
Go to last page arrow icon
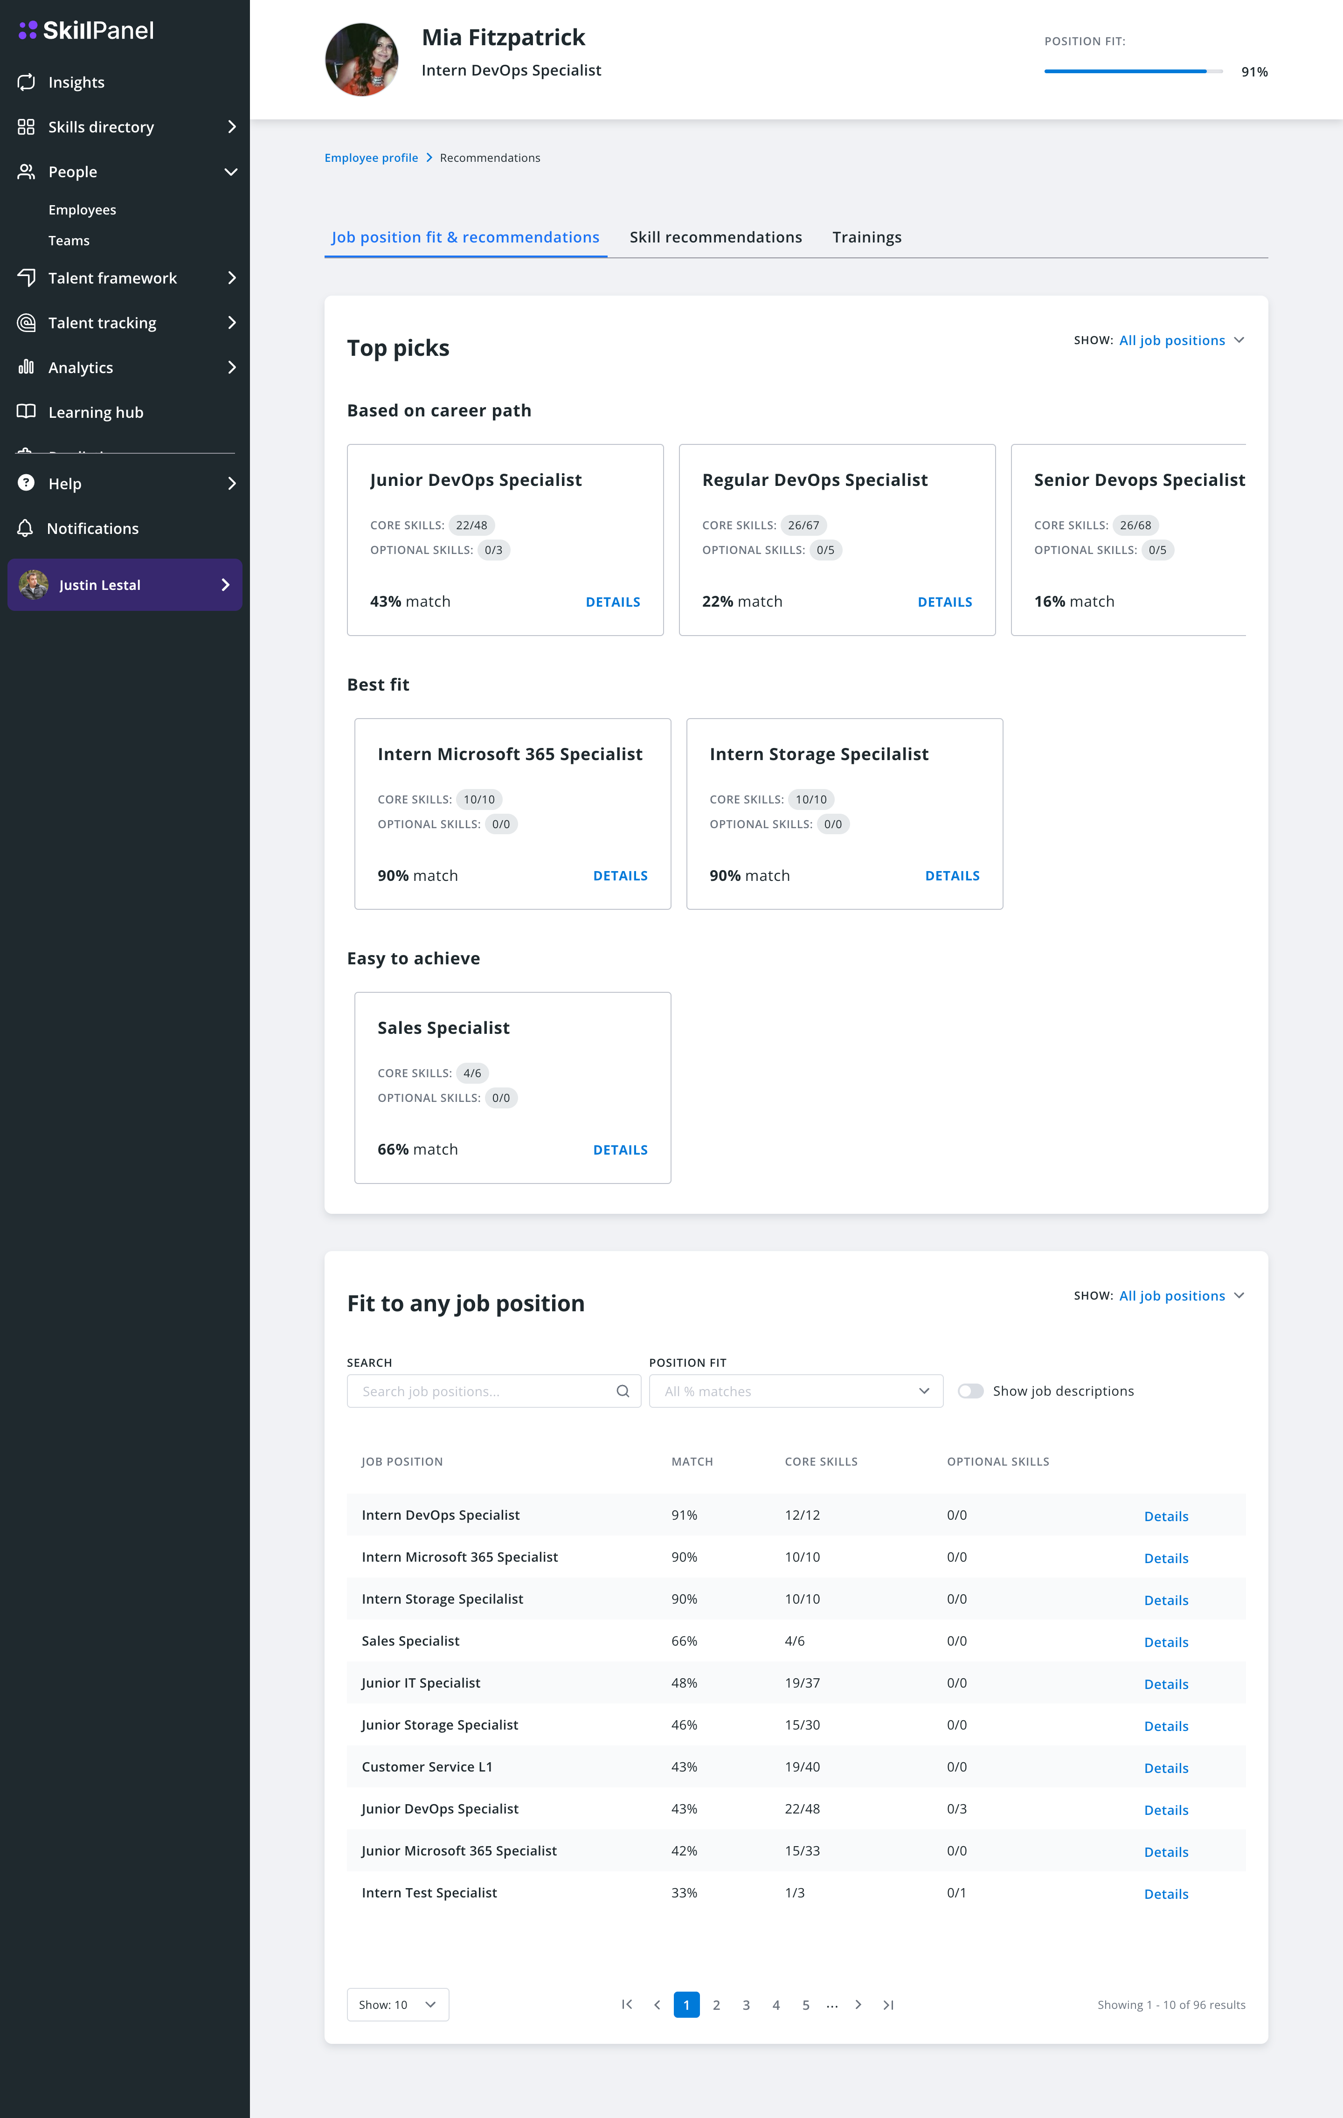pos(888,2005)
